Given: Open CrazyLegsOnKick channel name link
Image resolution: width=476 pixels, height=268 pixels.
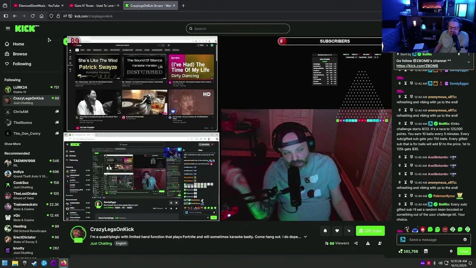Looking at the screenshot, I should pyautogui.click(x=112, y=229).
